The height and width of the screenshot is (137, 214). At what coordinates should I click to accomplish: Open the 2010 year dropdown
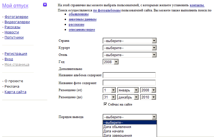click(x=148, y=97)
